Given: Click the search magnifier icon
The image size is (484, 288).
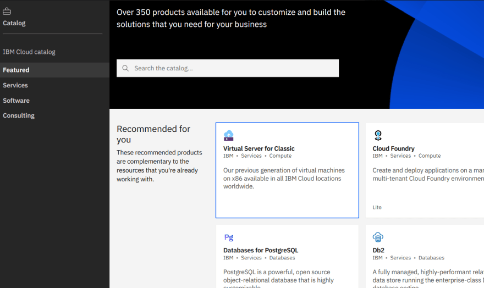Looking at the screenshot, I should click(125, 68).
